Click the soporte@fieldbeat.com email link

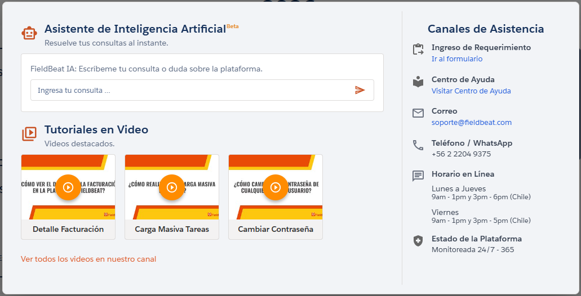pos(471,123)
